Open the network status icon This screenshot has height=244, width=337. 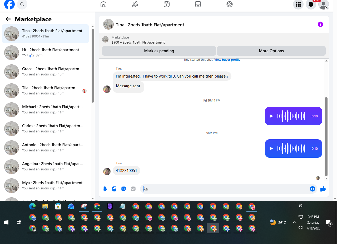coord(300,217)
